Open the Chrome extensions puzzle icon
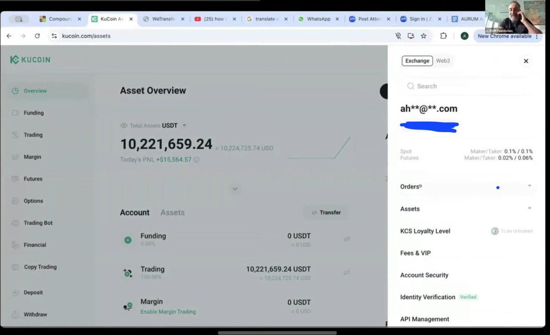 coord(443,36)
